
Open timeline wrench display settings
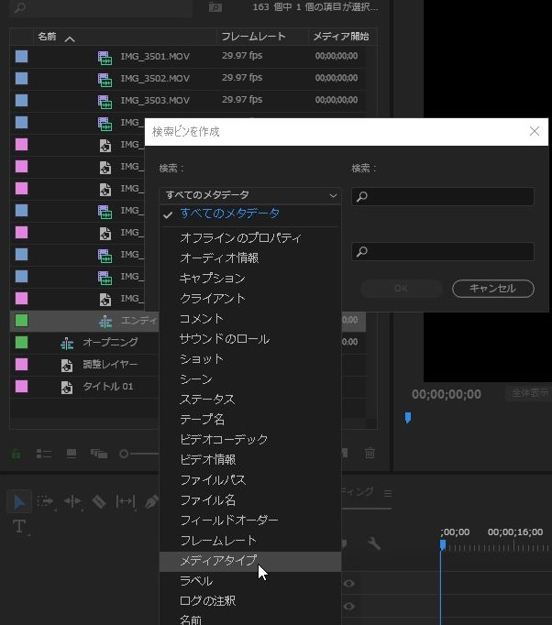point(374,543)
